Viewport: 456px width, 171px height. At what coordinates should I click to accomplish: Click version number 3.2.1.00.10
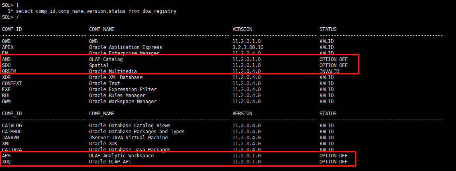248,47
